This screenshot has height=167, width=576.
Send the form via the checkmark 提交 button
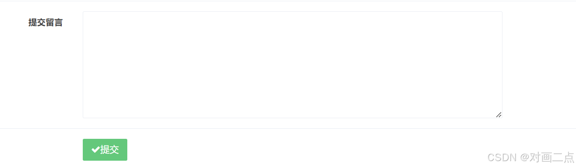(105, 150)
